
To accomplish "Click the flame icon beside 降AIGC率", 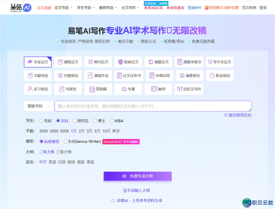I will tap(146, 8).
